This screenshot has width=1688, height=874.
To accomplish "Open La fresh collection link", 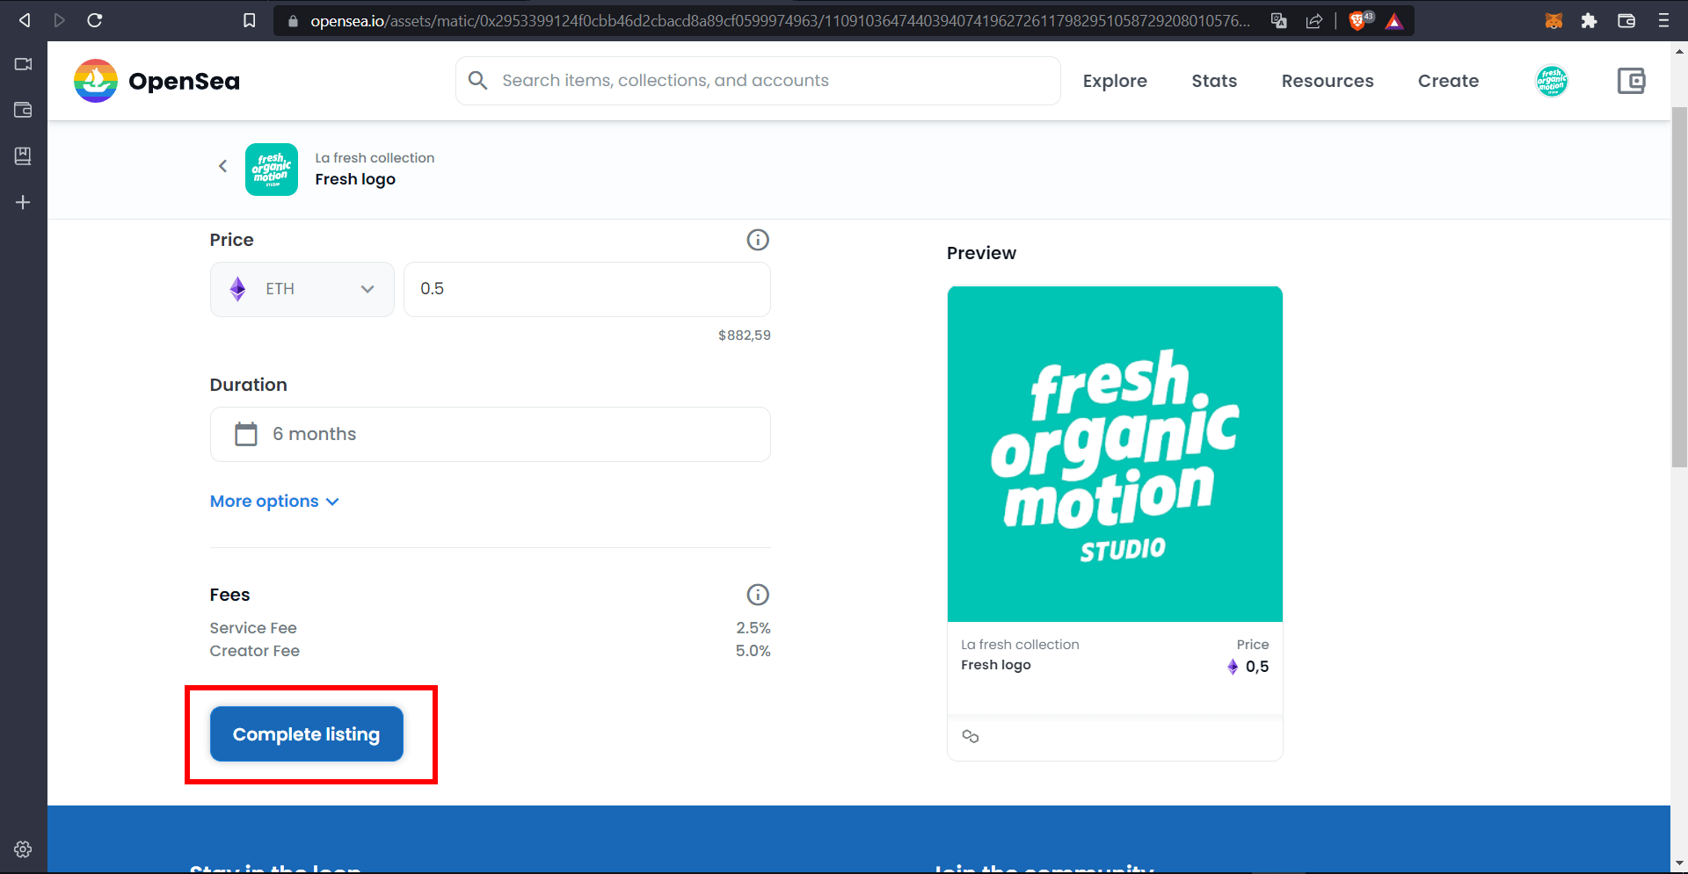I will point(375,158).
